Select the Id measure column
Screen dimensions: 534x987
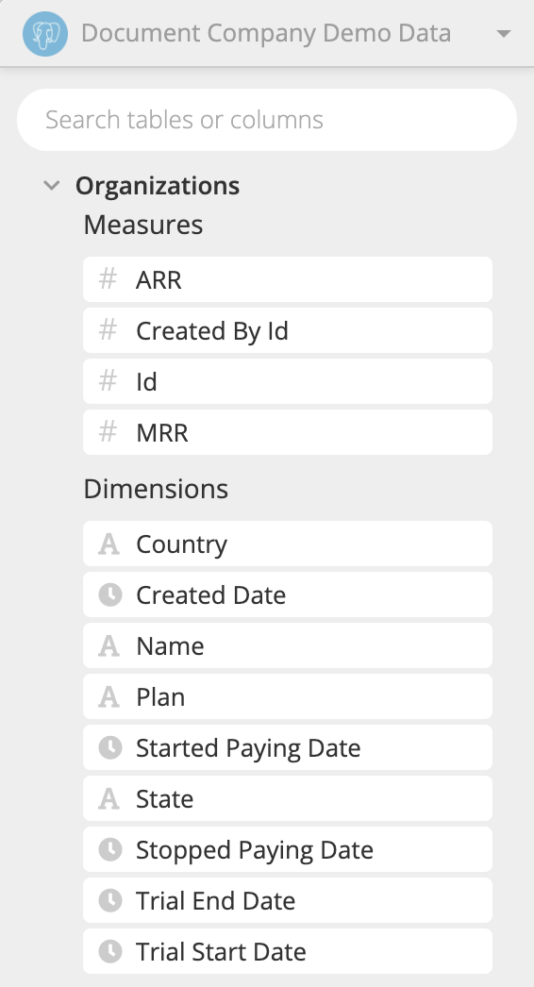(x=288, y=381)
